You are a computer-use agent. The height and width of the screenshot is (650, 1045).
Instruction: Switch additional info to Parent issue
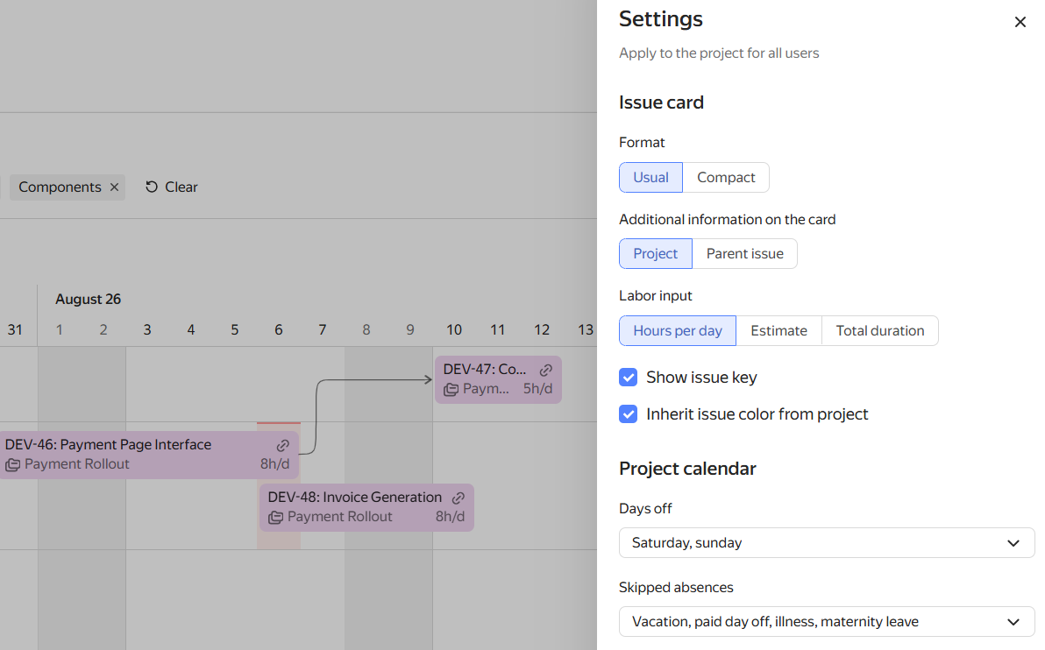click(744, 254)
